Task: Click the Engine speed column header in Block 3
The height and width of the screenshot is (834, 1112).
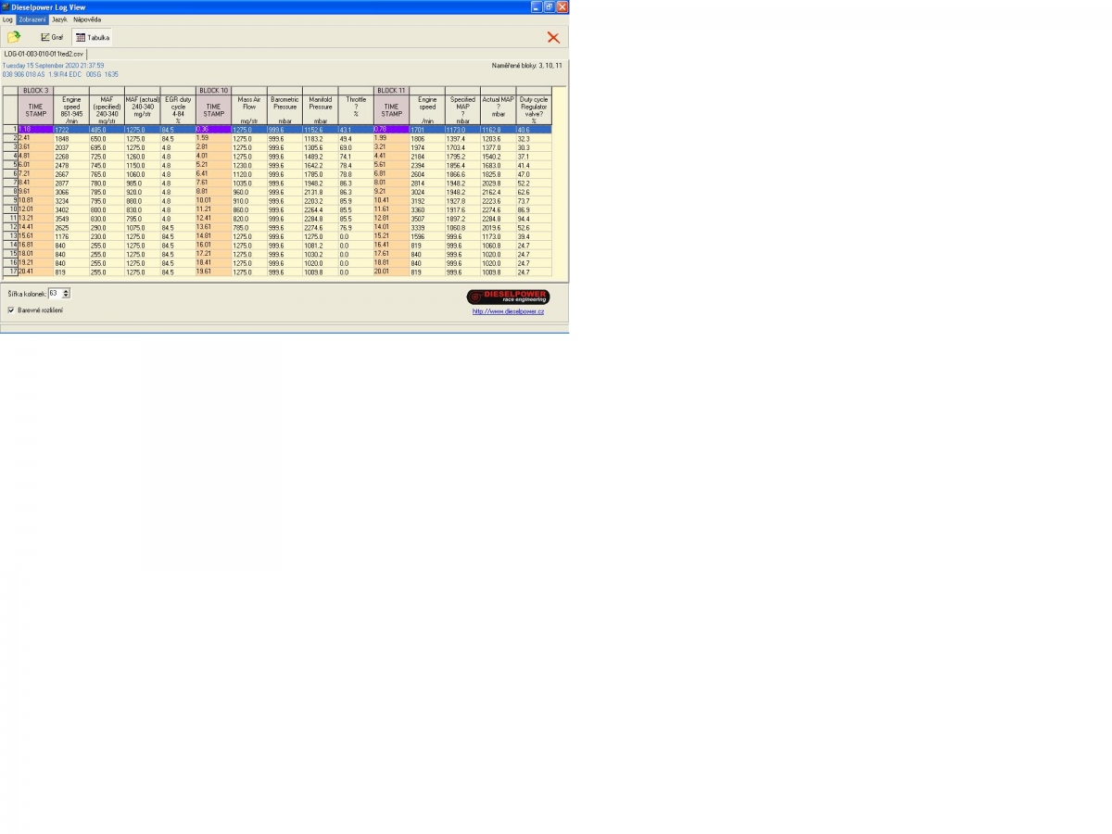Action: [x=71, y=109]
